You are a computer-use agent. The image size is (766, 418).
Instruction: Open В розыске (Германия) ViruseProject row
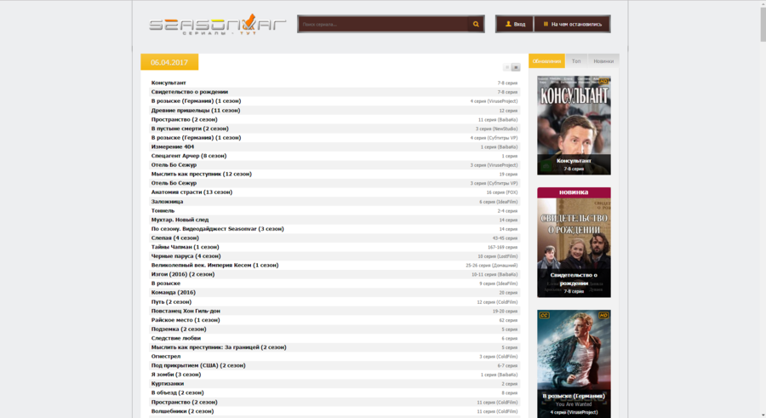[334, 100]
